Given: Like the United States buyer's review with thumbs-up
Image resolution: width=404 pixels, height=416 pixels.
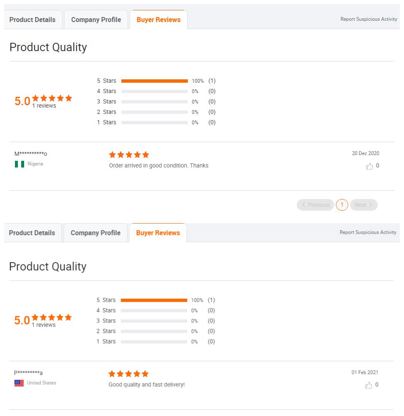Looking at the screenshot, I should [368, 385].
